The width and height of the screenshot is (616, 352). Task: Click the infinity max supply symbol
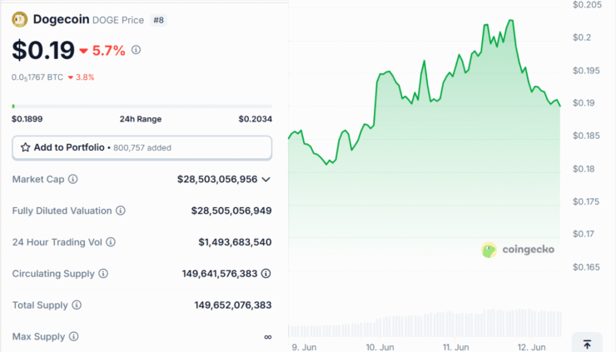coord(267,337)
